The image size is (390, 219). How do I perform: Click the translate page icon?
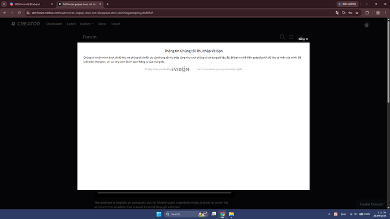click(337, 13)
